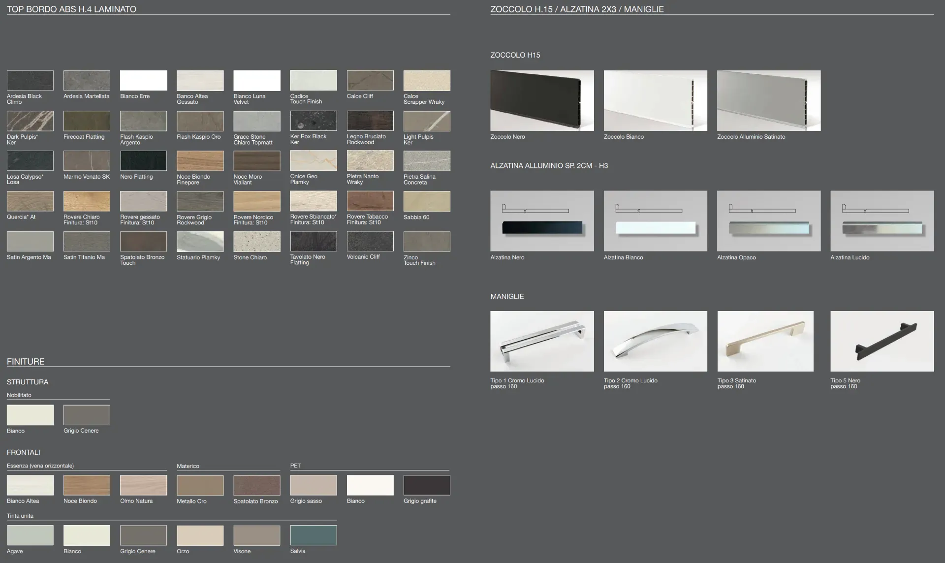
Task: Pick the Tavolato Nero Flatting swatch
Action: (x=314, y=241)
